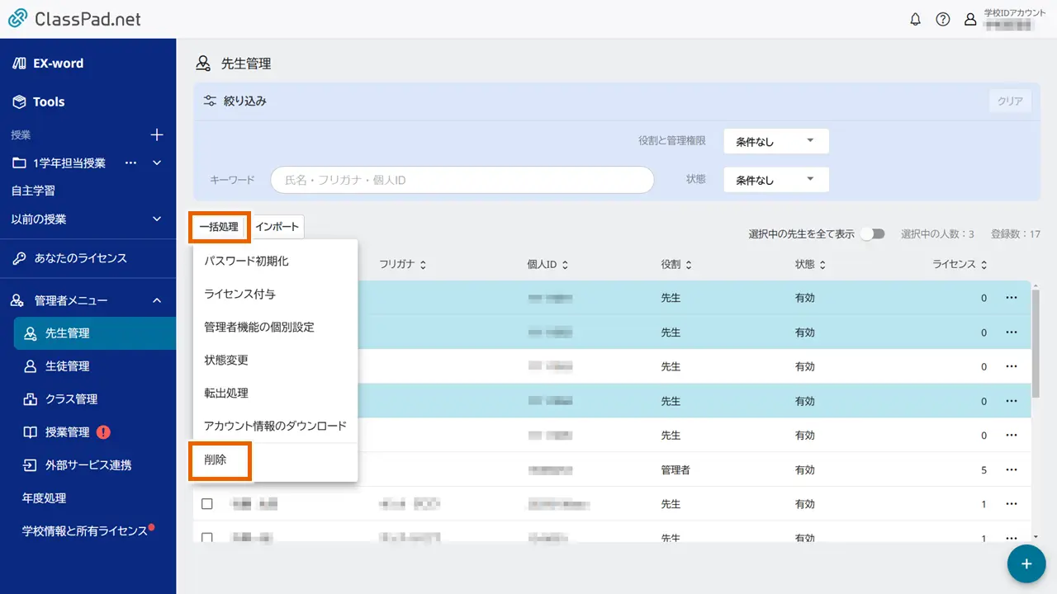This screenshot has height=594, width=1057.
Task: Click the account person icon top right
Action: pos(970,19)
